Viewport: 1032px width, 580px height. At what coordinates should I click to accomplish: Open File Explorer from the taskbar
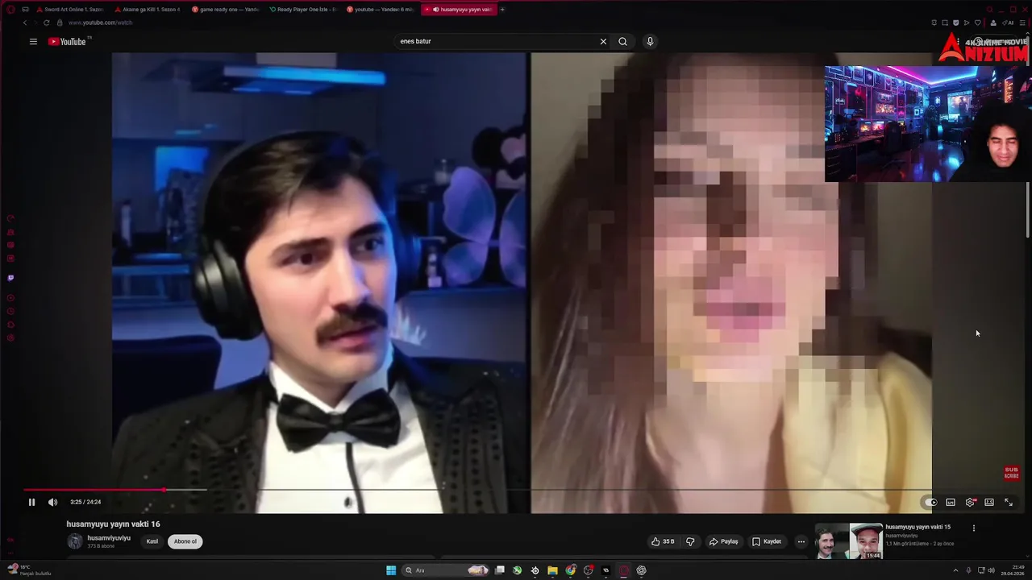tap(552, 570)
